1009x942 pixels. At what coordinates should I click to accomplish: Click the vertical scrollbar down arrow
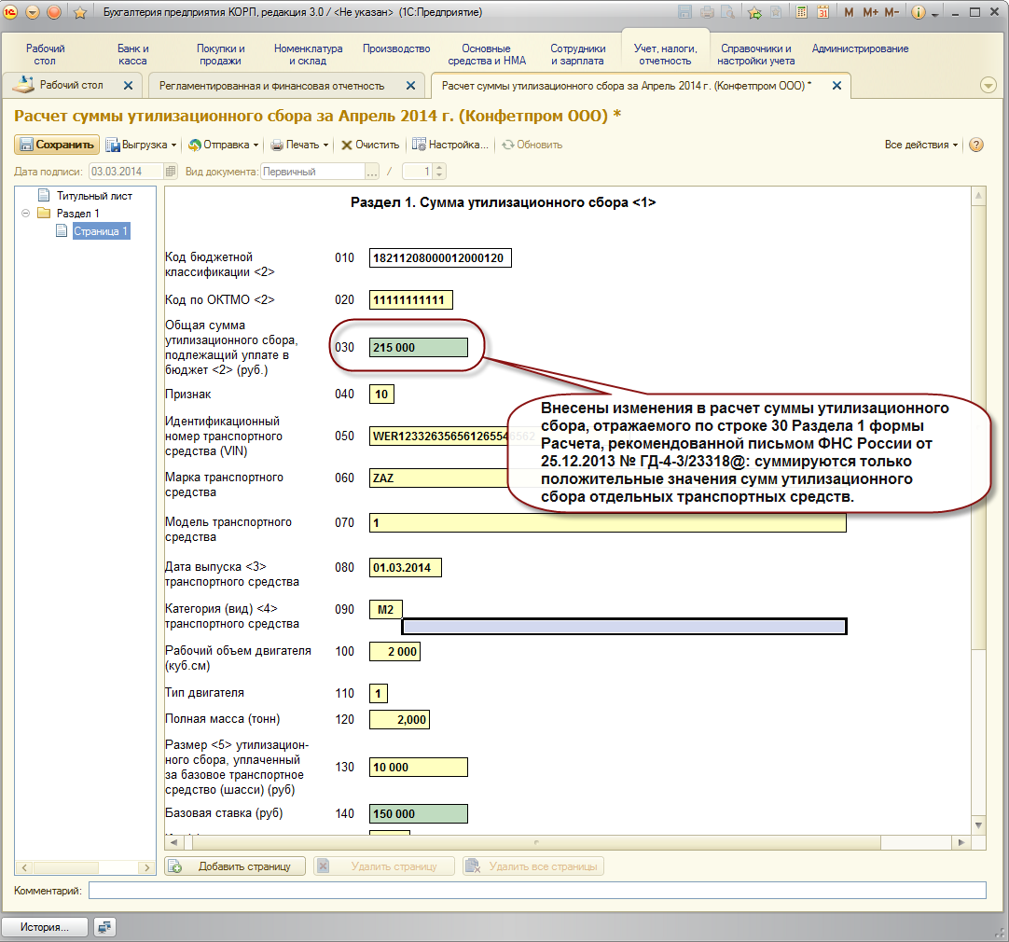tap(978, 824)
